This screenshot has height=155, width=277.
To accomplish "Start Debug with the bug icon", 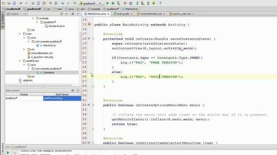I will point(113,3).
